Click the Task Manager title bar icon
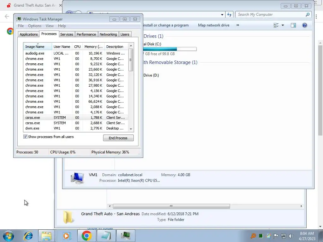Image resolution: width=323 pixels, height=242 pixels. (19, 19)
